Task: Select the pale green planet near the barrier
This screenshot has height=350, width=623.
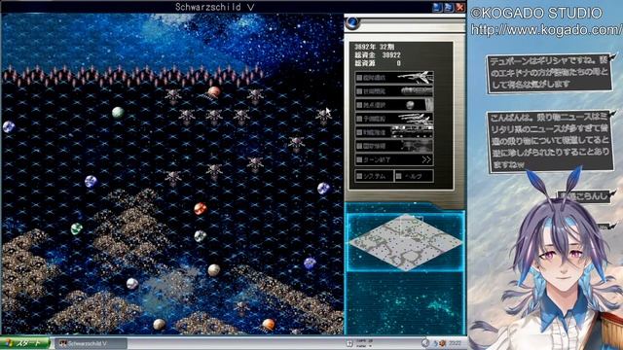Action: [118, 113]
